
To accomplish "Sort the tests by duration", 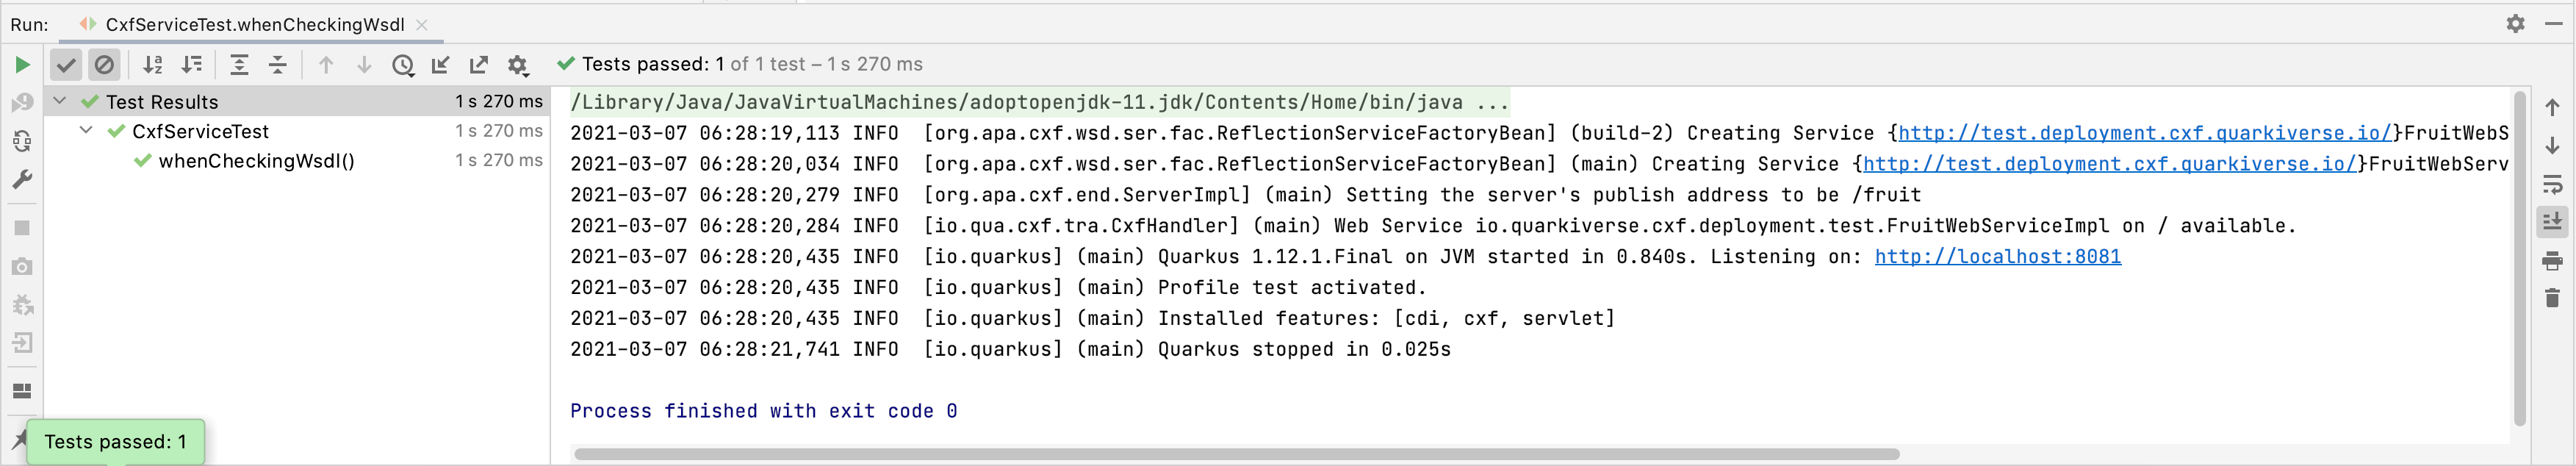I will click(x=192, y=64).
